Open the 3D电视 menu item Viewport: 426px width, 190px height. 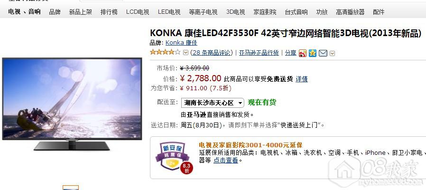236,12
